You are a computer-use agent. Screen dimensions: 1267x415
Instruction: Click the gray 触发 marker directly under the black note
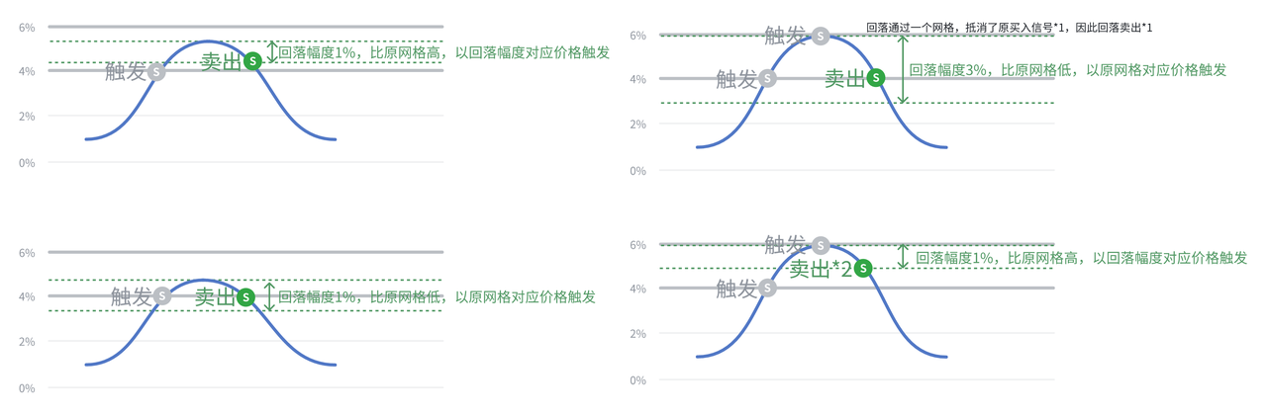[820, 37]
